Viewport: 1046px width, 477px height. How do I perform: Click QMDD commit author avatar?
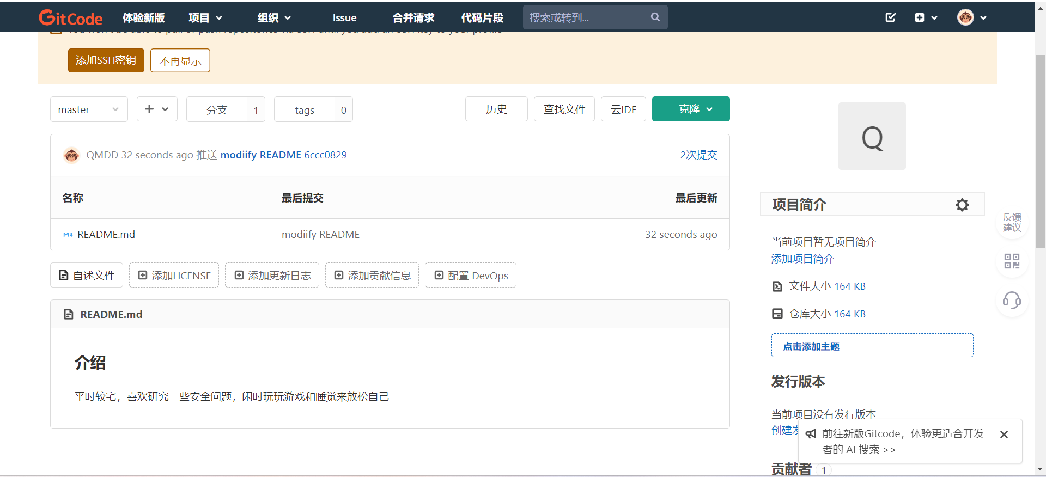click(71, 155)
